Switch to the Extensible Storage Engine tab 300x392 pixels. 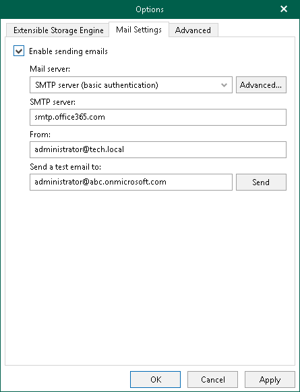click(x=59, y=30)
